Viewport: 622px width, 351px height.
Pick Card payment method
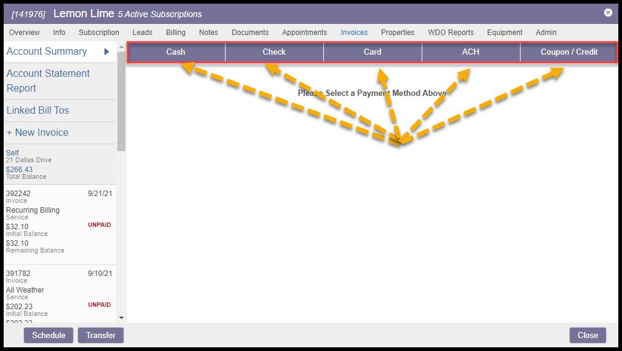(372, 52)
